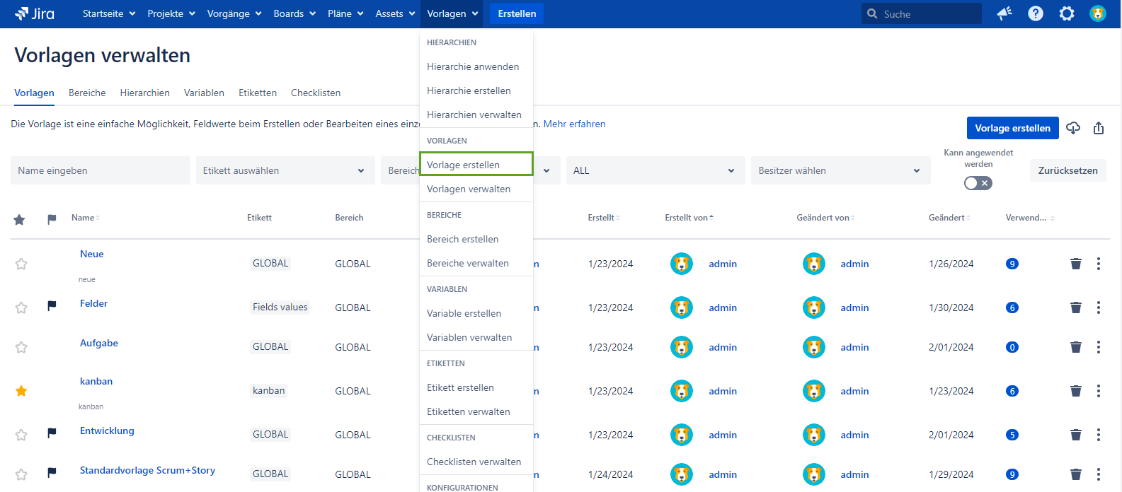Switch to the Checklisten tab

315,93
